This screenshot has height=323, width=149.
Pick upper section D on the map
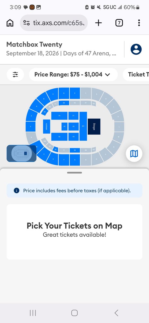pyautogui.click(x=64, y=93)
